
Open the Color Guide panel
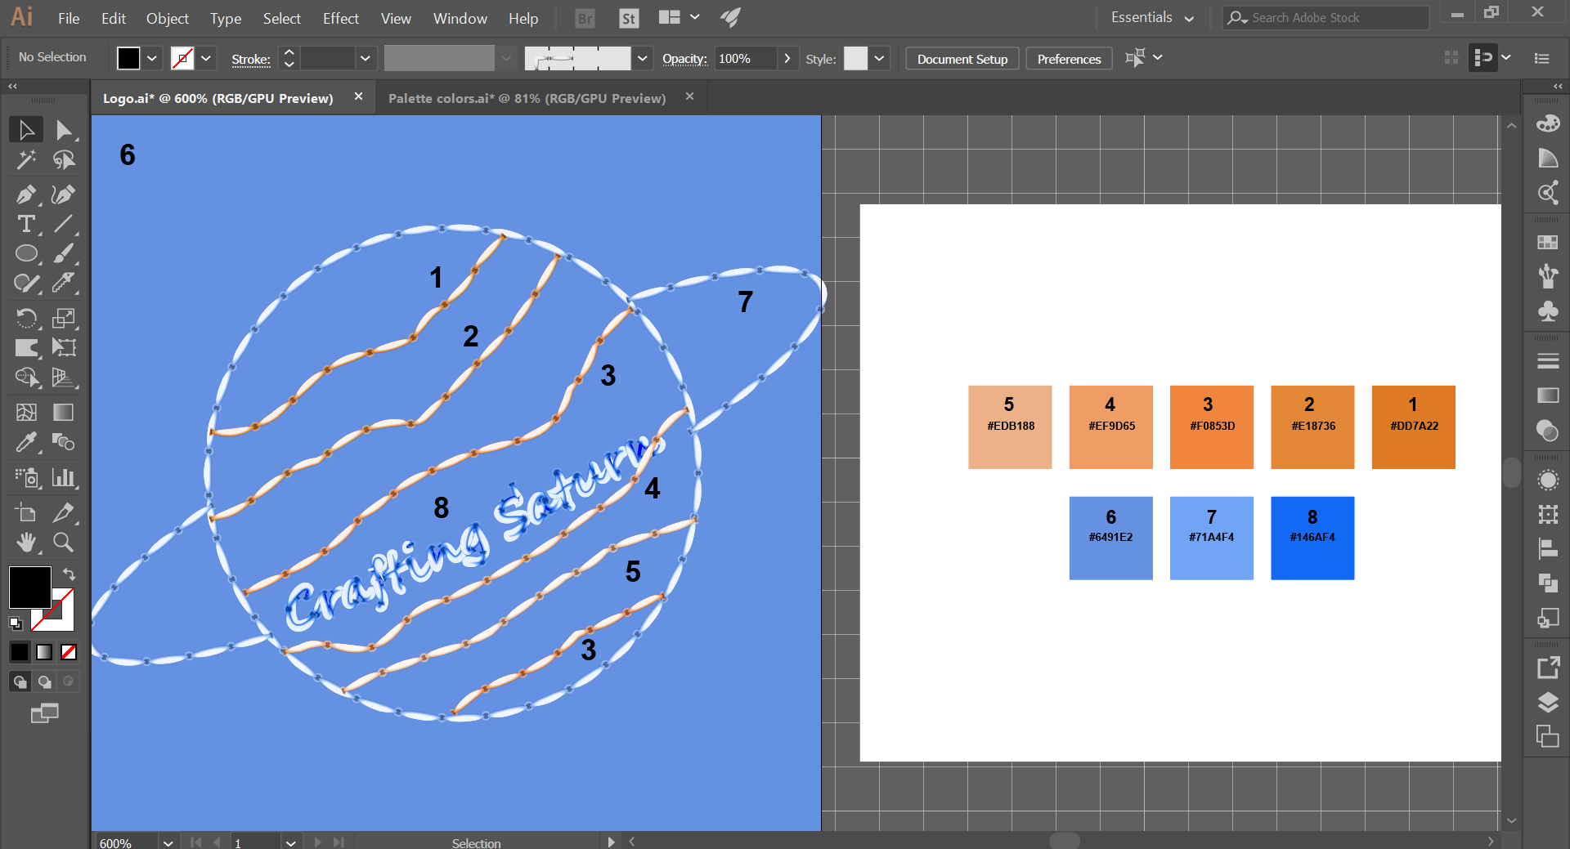pyautogui.click(x=1547, y=158)
